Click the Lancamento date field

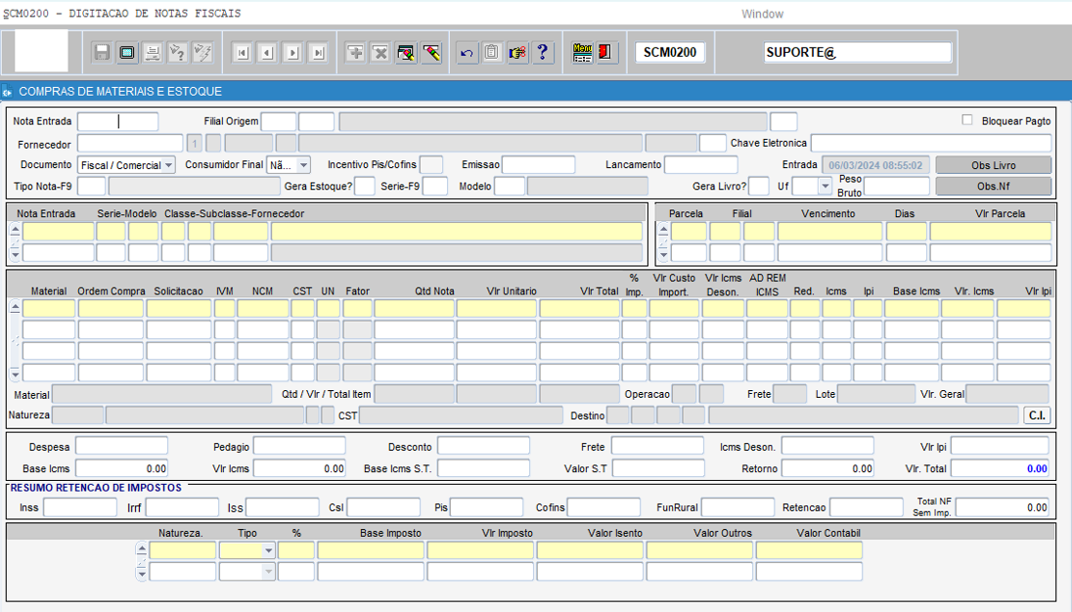tap(700, 164)
